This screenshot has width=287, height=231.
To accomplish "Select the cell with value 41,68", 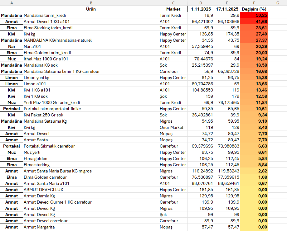I will tap(254, 21).
